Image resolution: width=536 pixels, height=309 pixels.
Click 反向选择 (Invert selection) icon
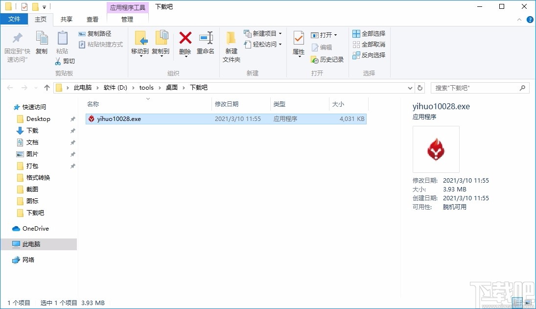tap(369, 55)
